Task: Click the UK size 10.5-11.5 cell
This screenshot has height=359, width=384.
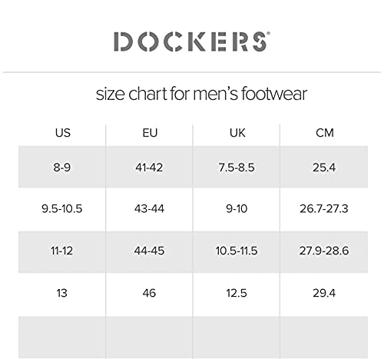Action: pyautogui.click(x=237, y=251)
